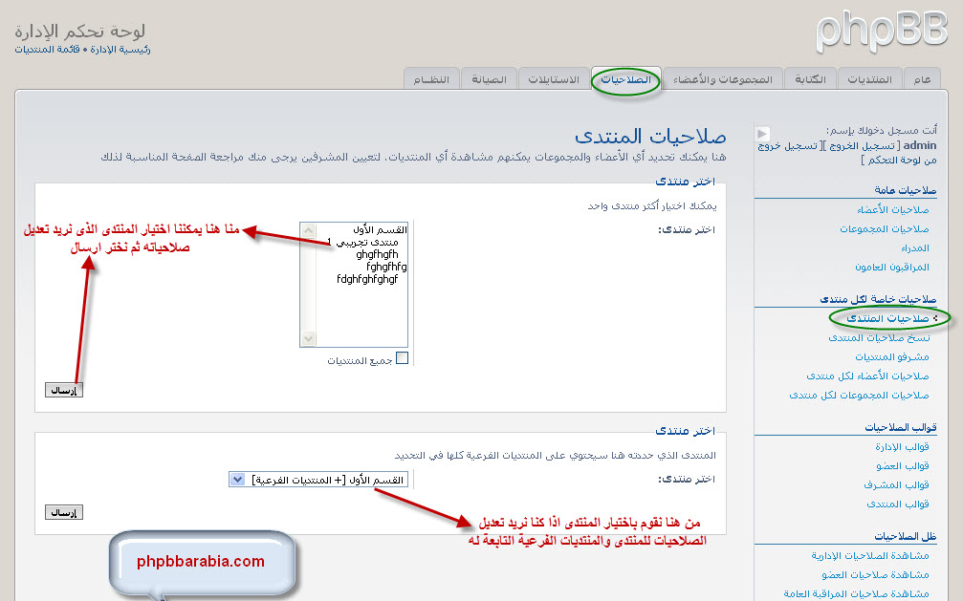Open صلاحيات الأعضاء لكل منتدى link
This screenshot has width=963, height=601.
(867, 376)
